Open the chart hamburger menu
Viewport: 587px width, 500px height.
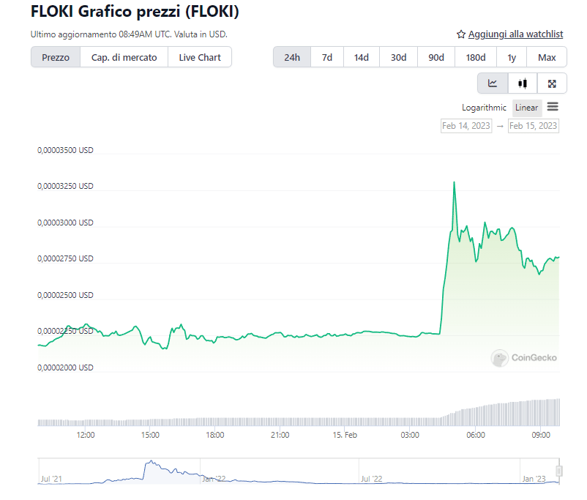click(553, 107)
